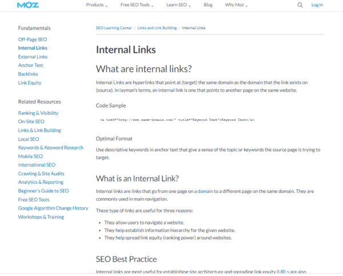
Task: Click the Log in link
Action: 317,5
